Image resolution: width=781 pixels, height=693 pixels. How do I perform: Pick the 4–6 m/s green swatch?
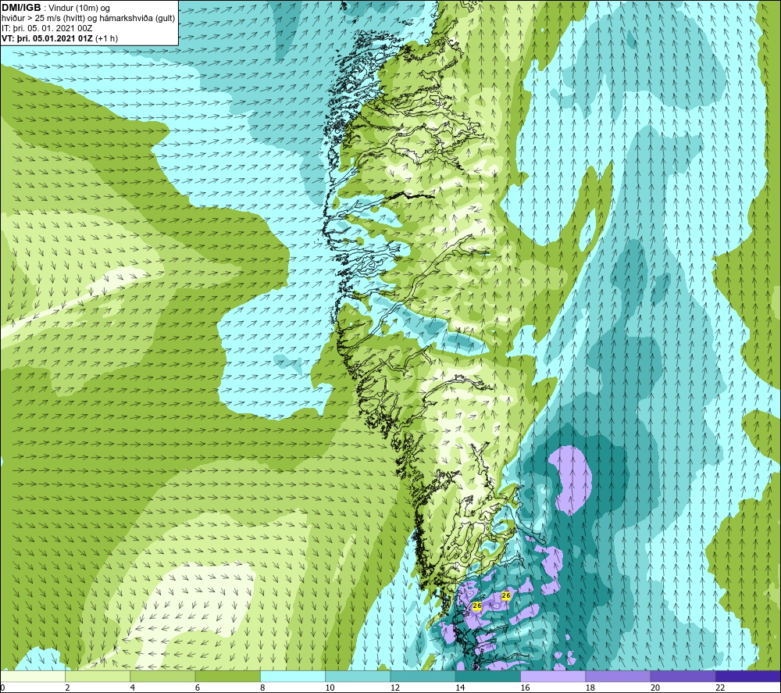163,676
